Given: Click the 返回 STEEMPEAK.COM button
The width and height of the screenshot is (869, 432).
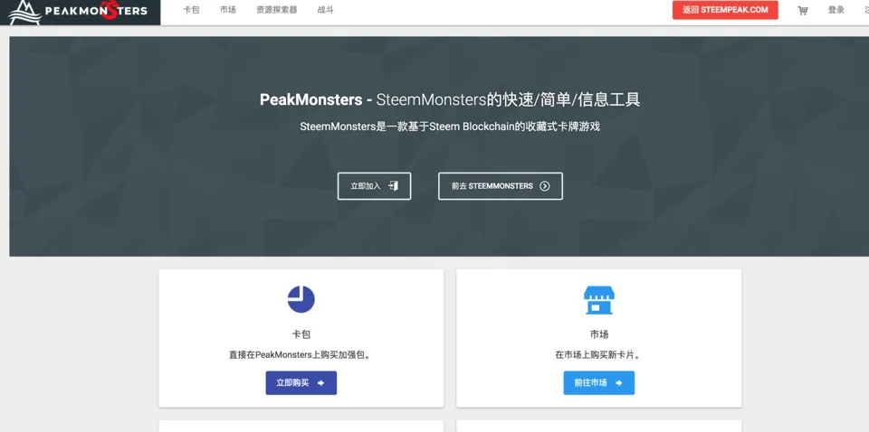Looking at the screenshot, I should click(x=725, y=10).
